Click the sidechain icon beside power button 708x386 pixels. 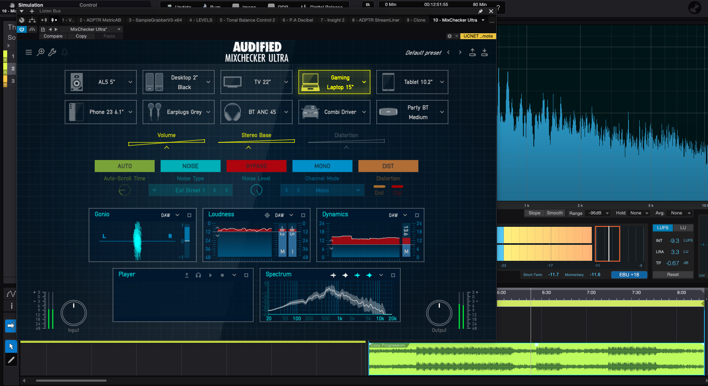point(32,29)
